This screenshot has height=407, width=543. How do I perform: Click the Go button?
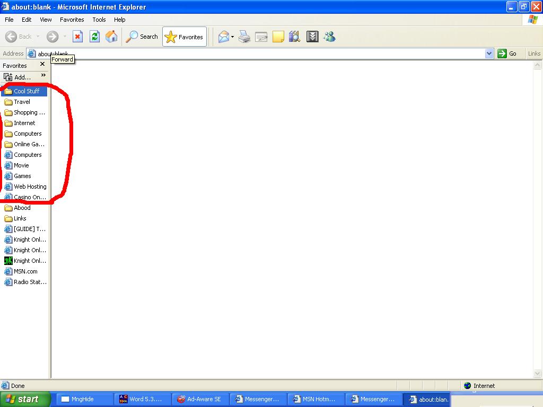(x=507, y=54)
